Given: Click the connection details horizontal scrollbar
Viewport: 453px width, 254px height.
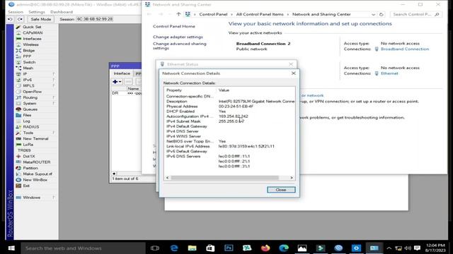Looking at the screenshot, I should pos(224,178).
